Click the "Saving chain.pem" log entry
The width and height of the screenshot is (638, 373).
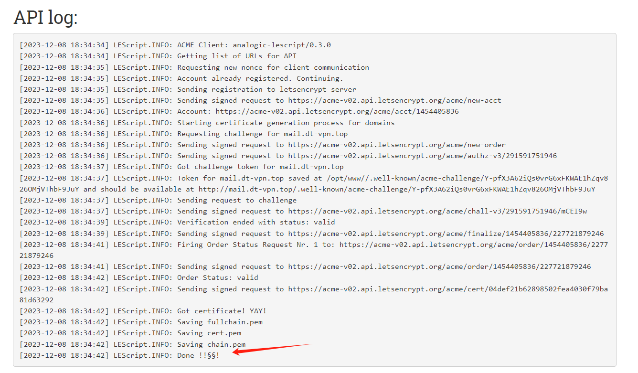tap(211, 344)
